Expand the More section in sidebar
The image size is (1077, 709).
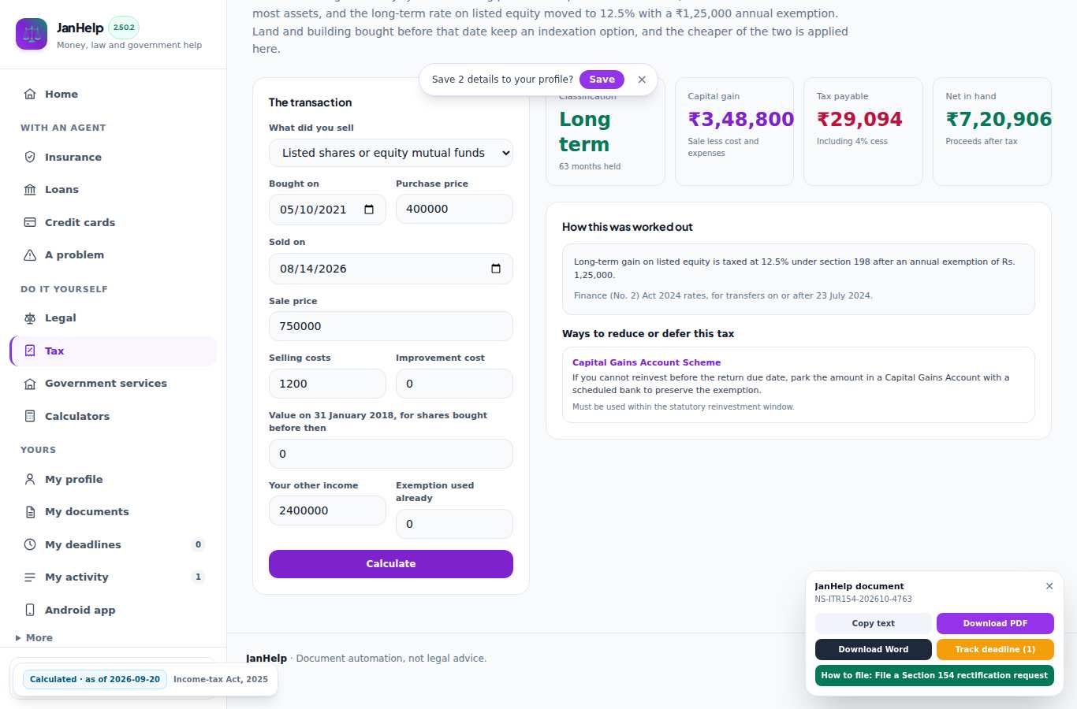(34, 638)
